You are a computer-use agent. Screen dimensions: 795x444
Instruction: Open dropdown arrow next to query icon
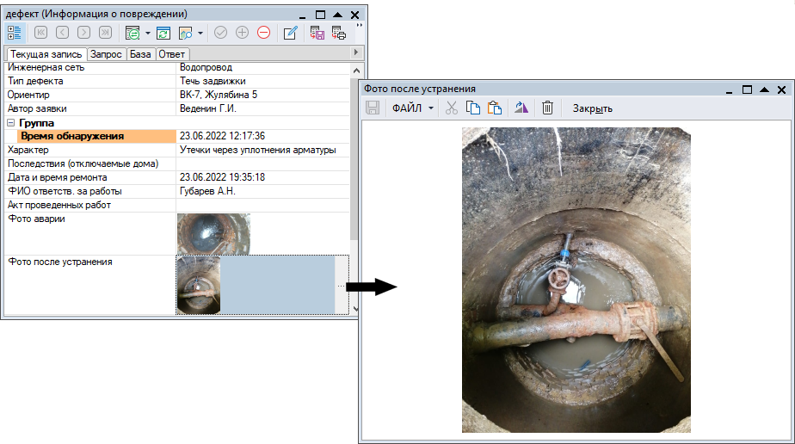point(147,33)
